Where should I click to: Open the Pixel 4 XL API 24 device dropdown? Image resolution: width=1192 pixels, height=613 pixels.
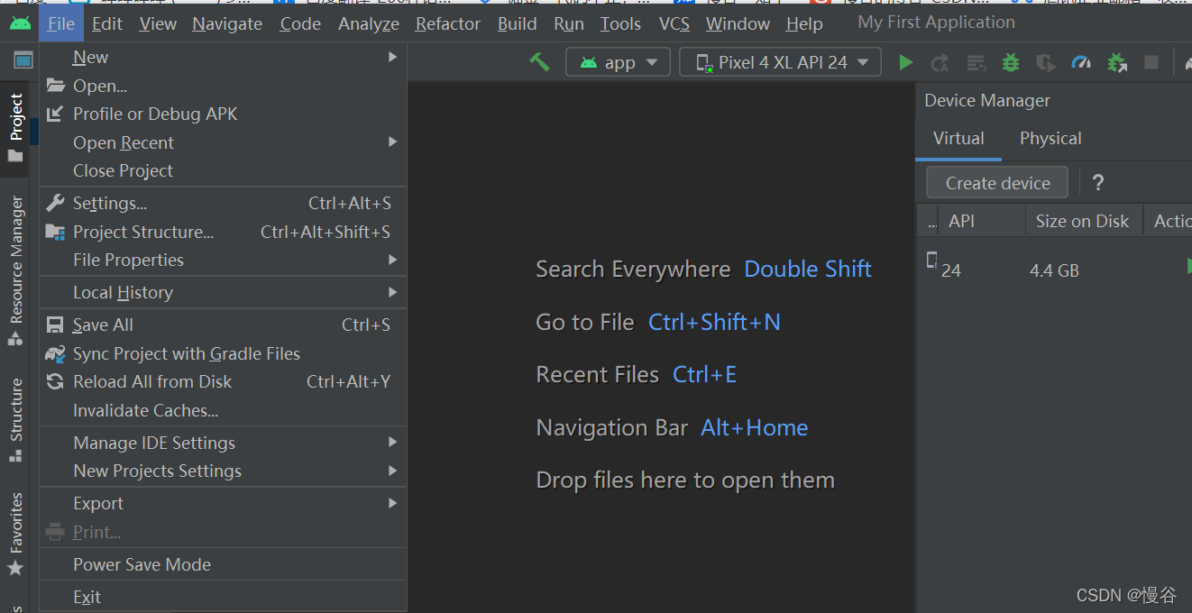[779, 62]
